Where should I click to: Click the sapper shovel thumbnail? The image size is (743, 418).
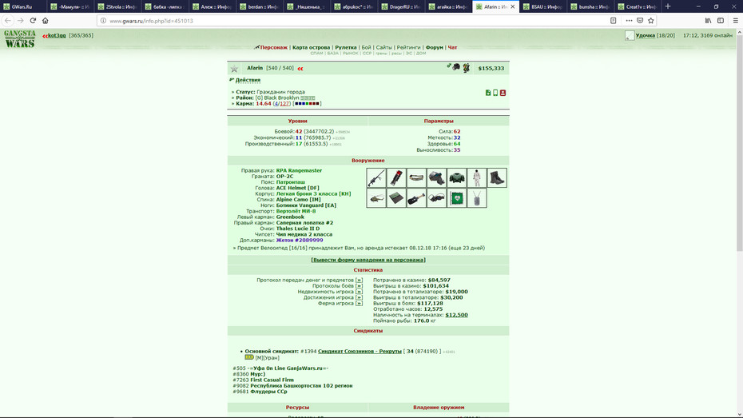click(416, 198)
